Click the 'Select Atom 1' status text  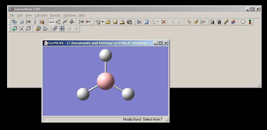coord(153,119)
